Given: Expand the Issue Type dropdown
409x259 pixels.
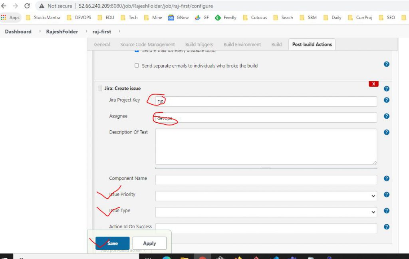Looking at the screenshot, I should (266, 212).
